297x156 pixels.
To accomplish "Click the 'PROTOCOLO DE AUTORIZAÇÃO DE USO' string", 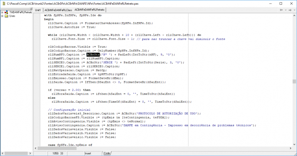I will point(167,113).
